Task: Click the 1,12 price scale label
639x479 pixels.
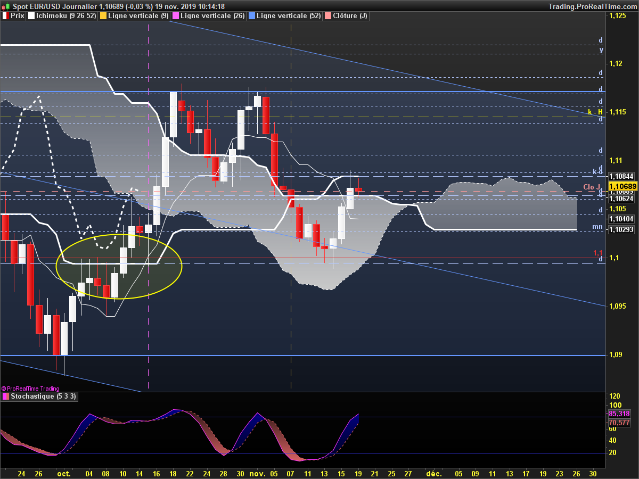Action: [x=615, y=63]
